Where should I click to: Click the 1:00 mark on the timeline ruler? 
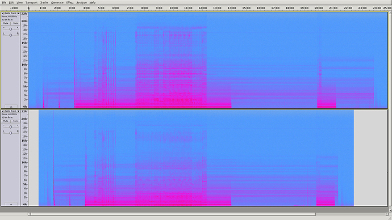tap(43, 9)
